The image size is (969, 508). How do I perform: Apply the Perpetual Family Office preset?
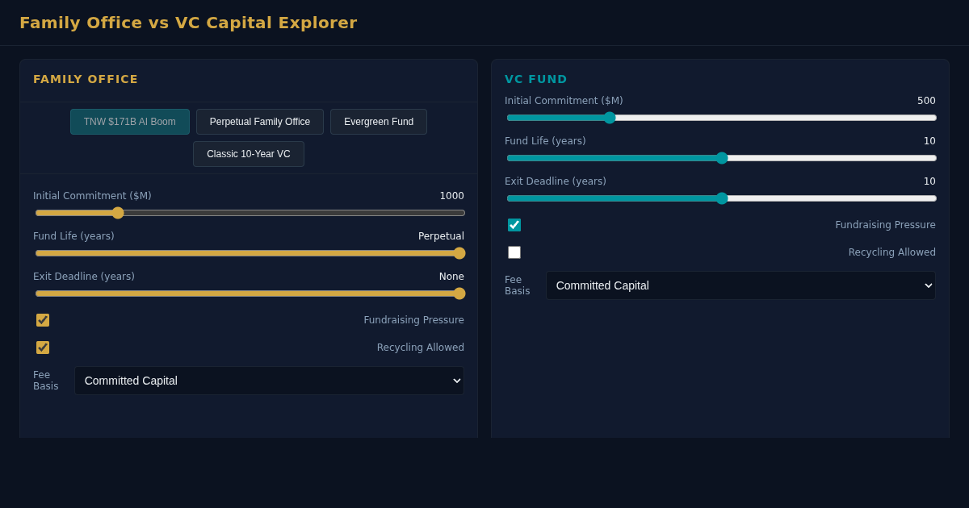point(260,122)
